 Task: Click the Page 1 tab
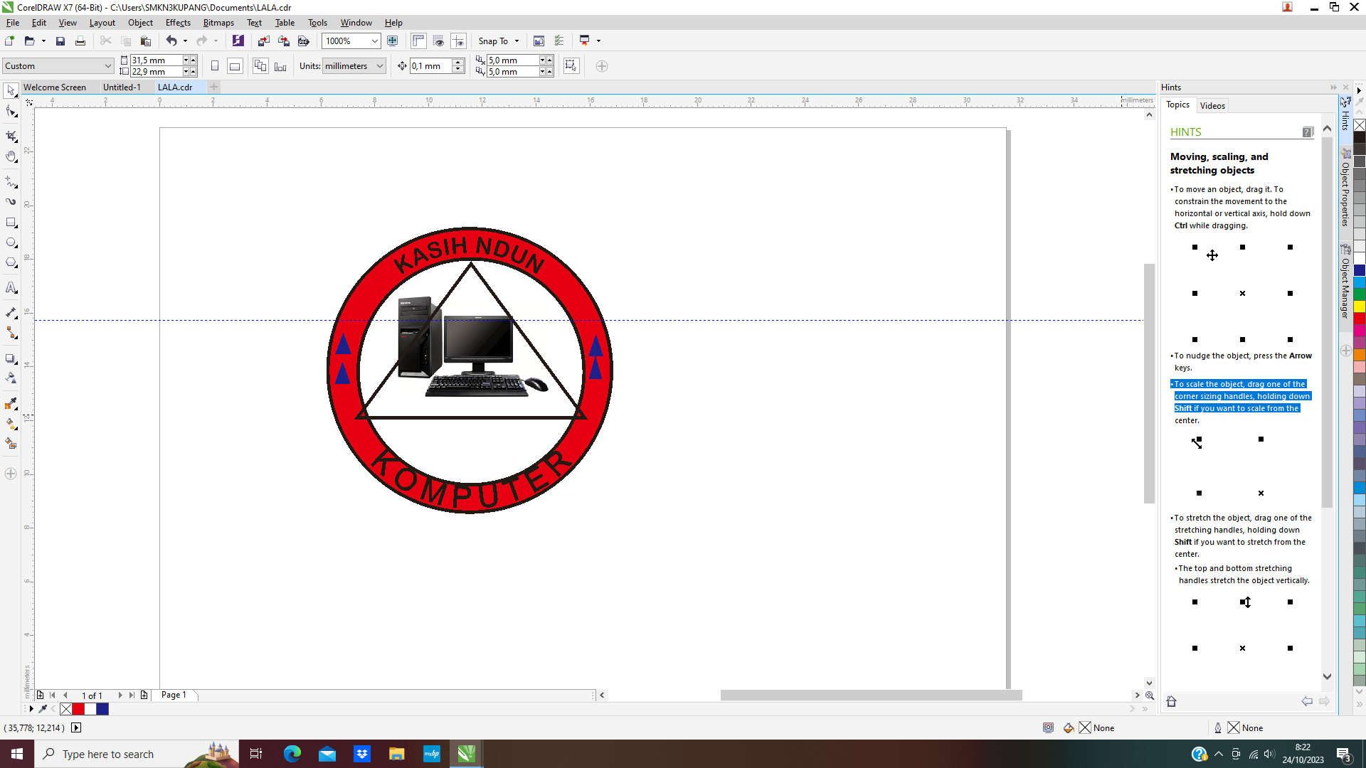pos(174,695)
